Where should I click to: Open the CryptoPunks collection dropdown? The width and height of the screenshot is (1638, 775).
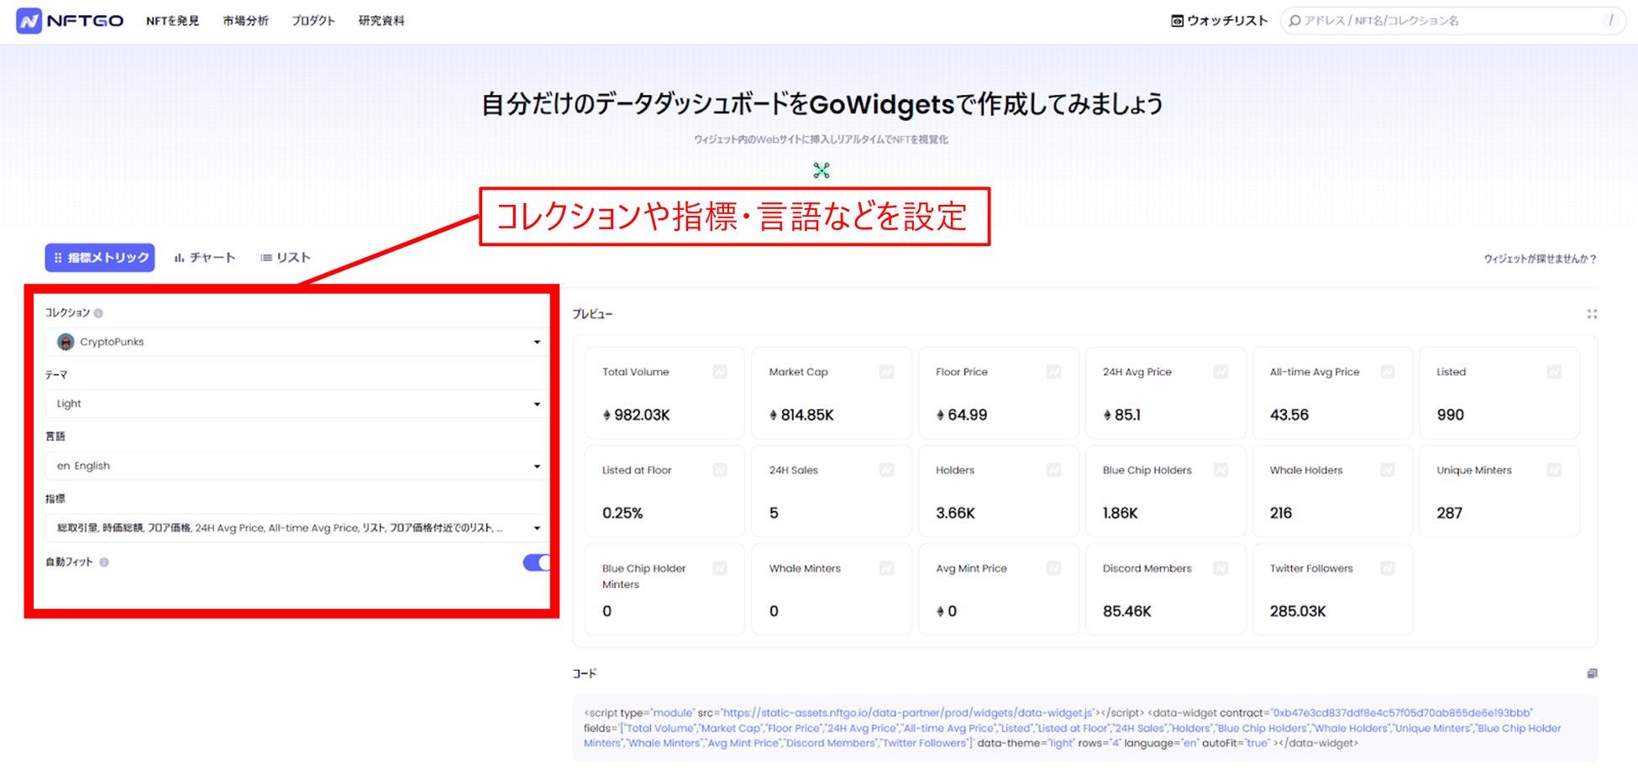tap(297, 342)
